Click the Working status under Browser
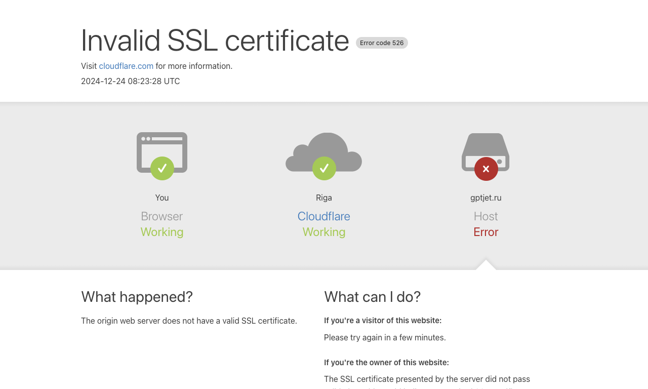The image size is (648, 389). [x=162, y=232]
